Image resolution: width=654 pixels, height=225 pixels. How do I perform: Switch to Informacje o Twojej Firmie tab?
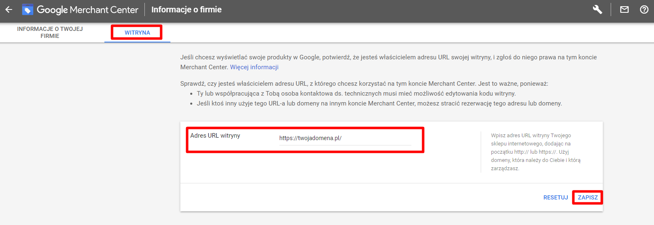[50, 33]
